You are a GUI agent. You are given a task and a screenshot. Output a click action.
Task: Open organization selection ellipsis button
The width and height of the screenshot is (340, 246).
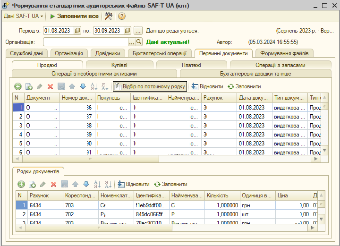(x=132, y=42)
